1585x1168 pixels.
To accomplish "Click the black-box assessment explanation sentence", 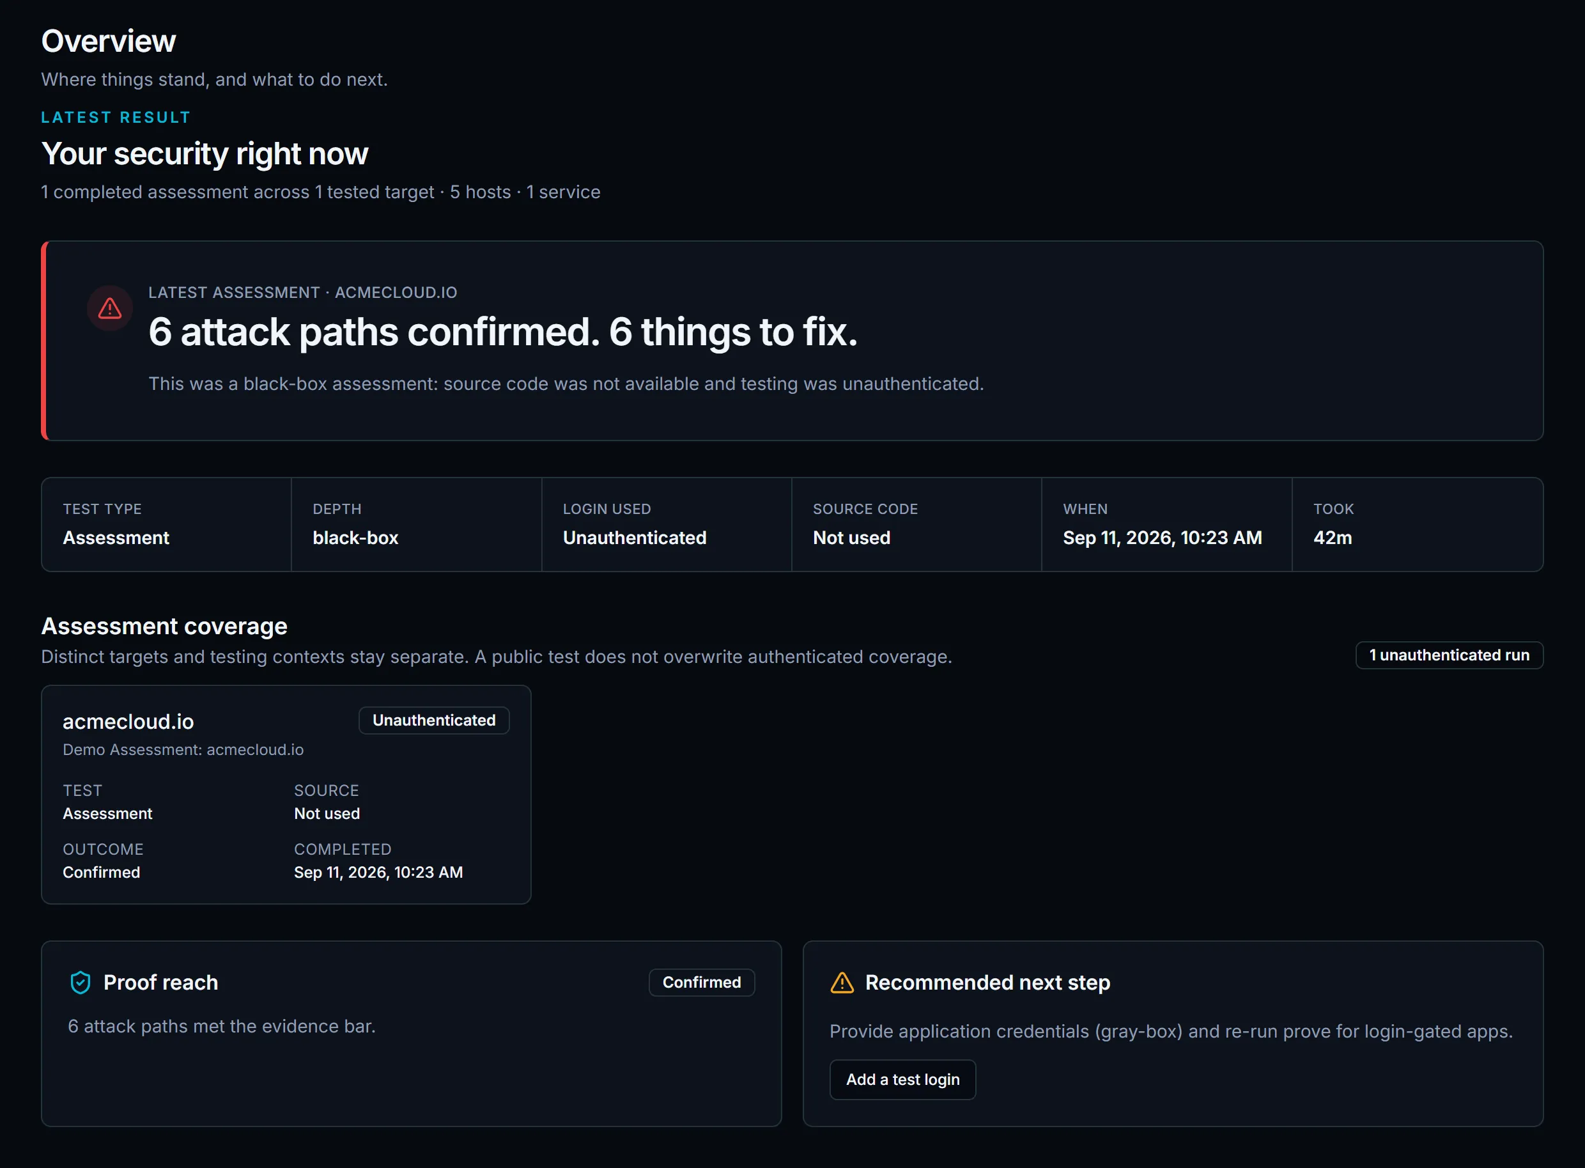I will coord(566,383).
